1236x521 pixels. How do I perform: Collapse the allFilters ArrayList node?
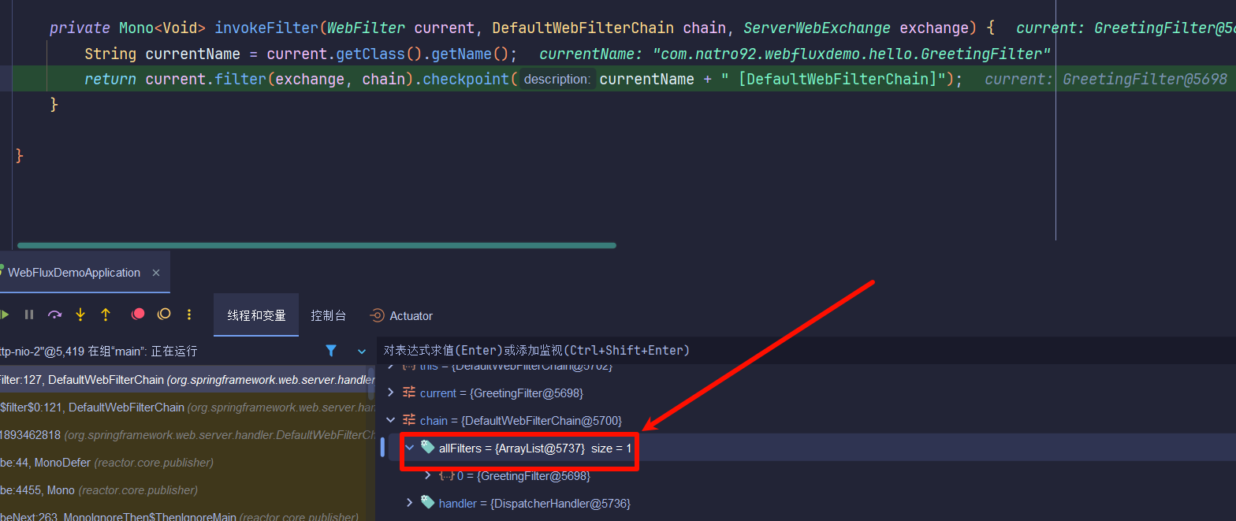(409, 448)
